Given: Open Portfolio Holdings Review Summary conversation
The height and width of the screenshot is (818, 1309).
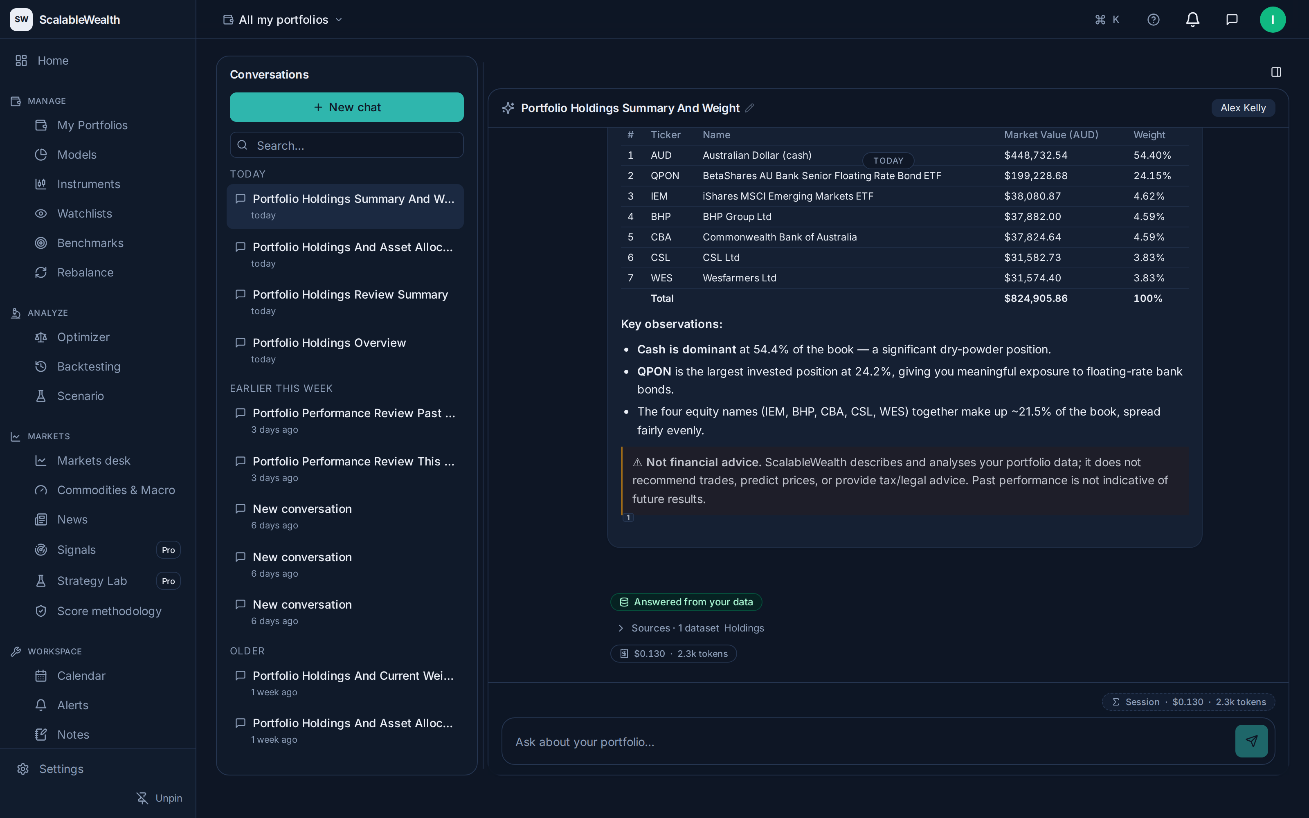Looking at the screenshot, I should click(x=345, y=302).
